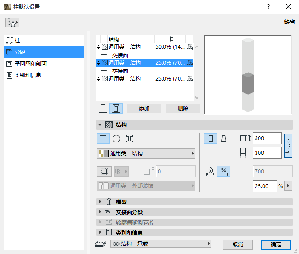Click second 300 dimension field
This screenshot has height=254, width=299.
tap(267, 153)
